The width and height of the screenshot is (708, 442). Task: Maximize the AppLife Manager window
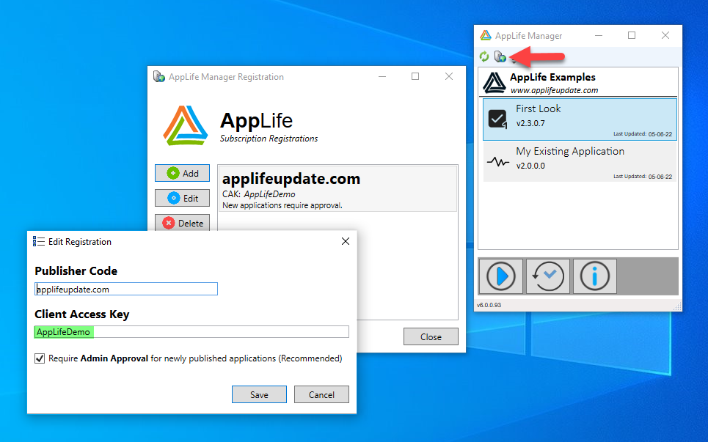632,35
